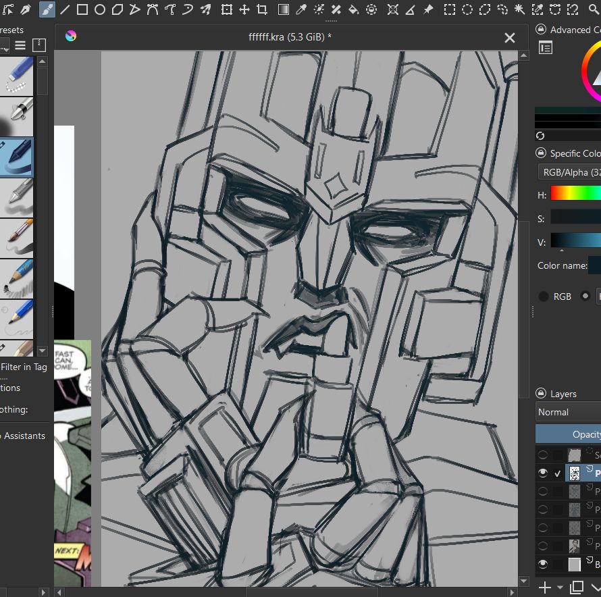Toggle Advanced Color Selector docker lock
The image size is (601, 597).
coord(541,29)
